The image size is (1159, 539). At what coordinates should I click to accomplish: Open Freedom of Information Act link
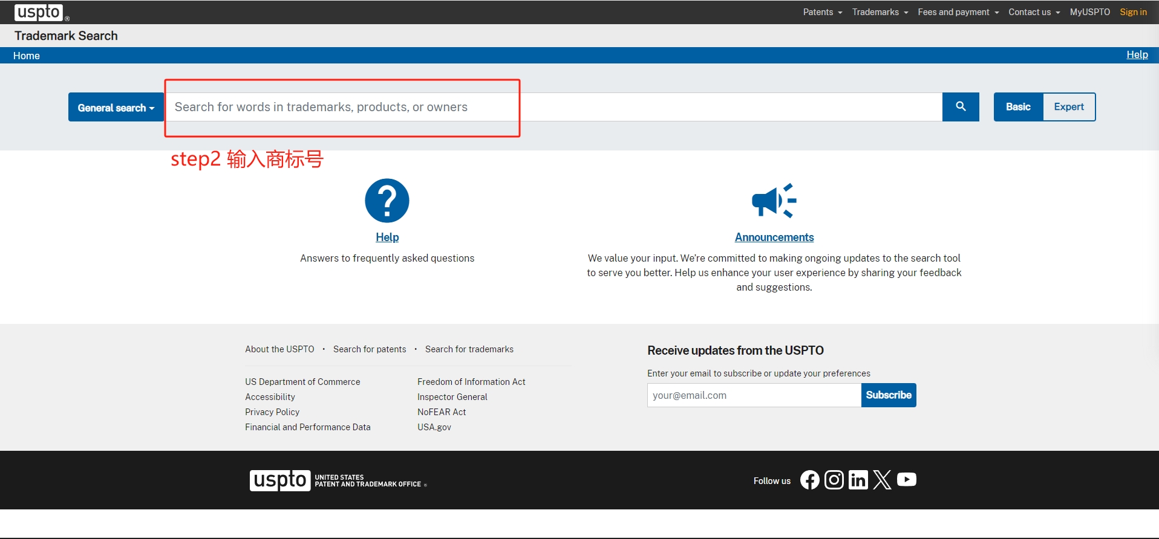tap(471, 382)
